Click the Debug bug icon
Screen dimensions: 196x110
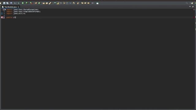18,3
